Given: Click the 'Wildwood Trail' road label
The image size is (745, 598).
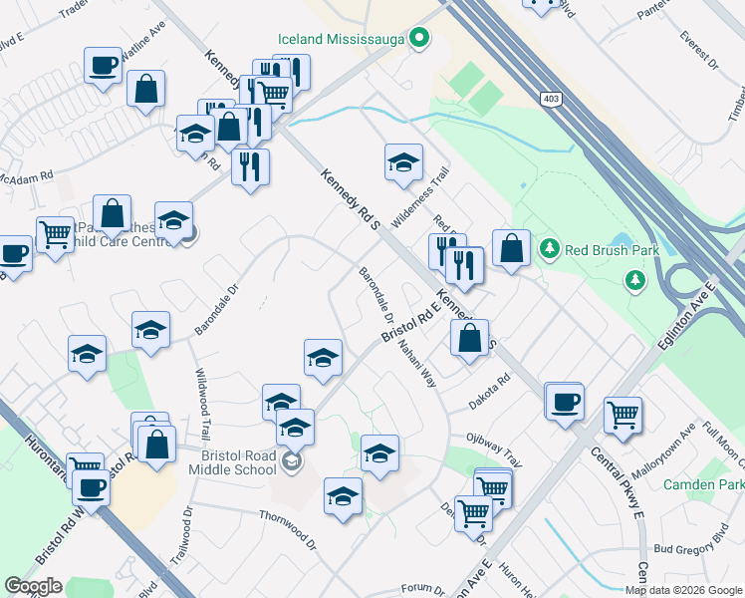Looking at the screenshot, I should [x=202, y=404].
